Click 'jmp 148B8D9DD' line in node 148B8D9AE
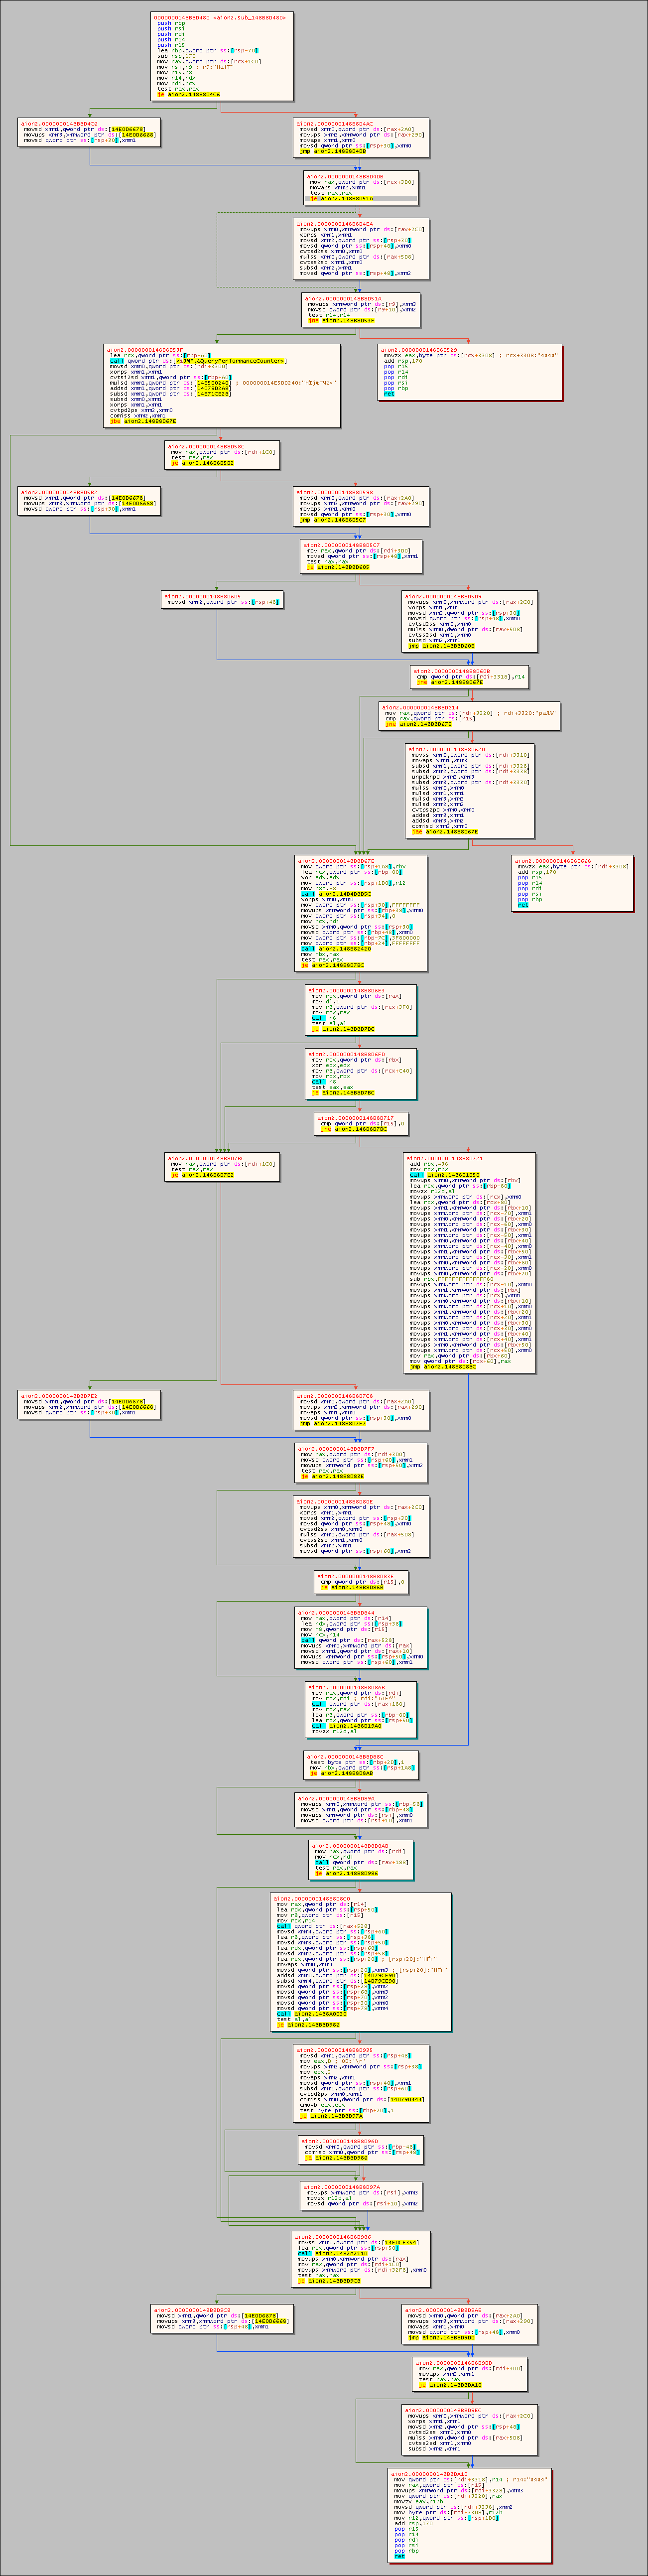This screenshot has height=2576, width=648. click(442, 2337)
